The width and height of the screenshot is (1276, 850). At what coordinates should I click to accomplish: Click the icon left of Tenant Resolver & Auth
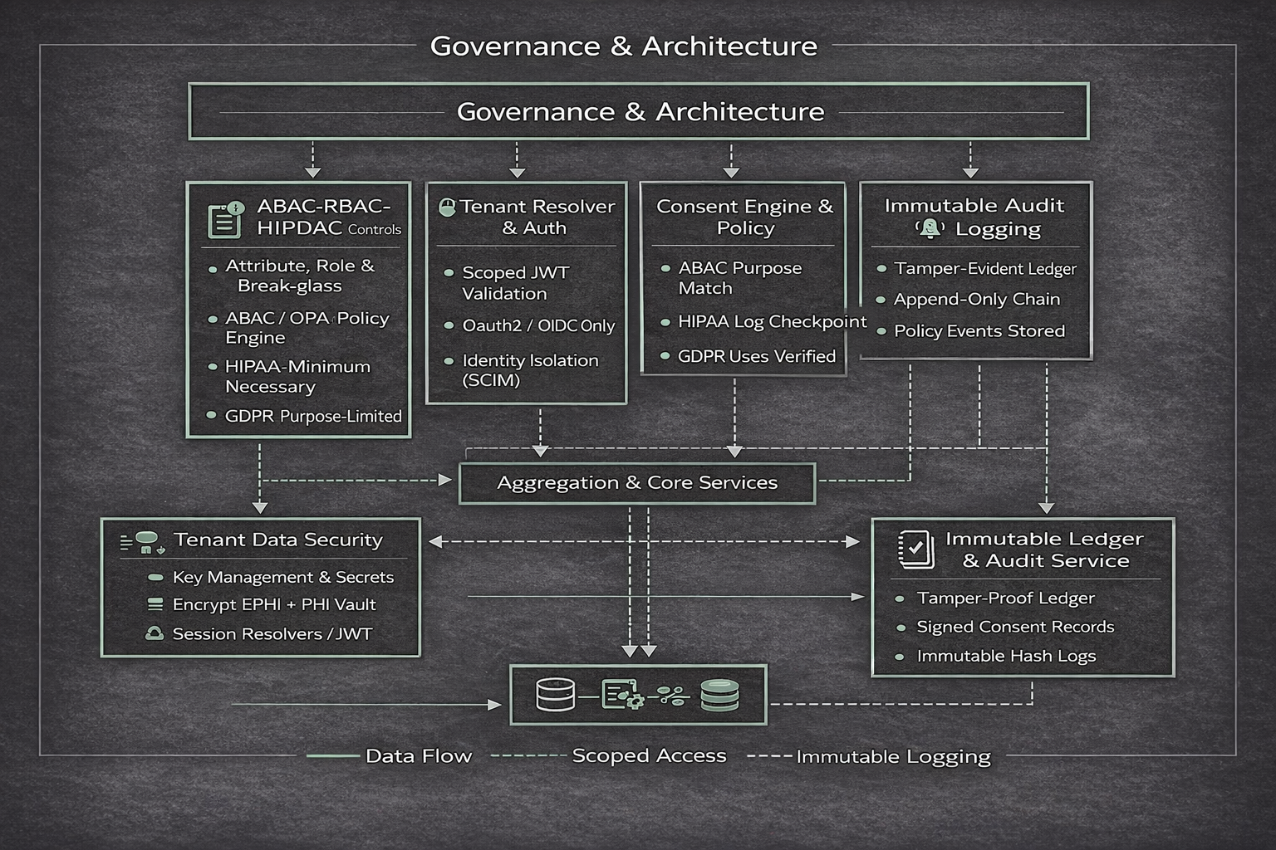point(447,207)
